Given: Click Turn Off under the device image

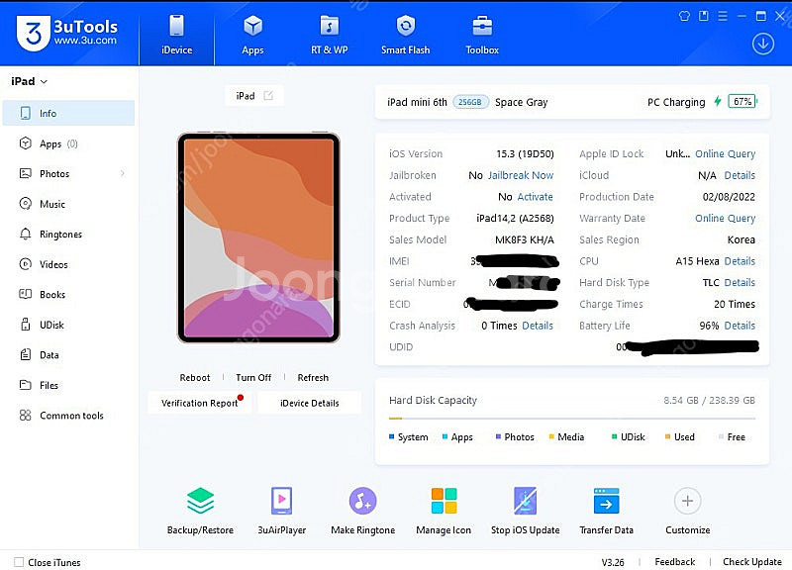Looking at the screenshot, I should (x=253, y=378).
